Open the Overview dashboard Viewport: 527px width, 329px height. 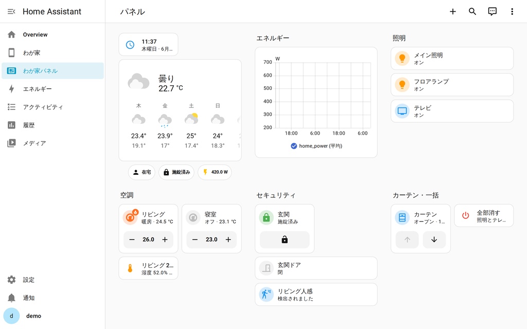pyautogui.click(x=53, y=34)
